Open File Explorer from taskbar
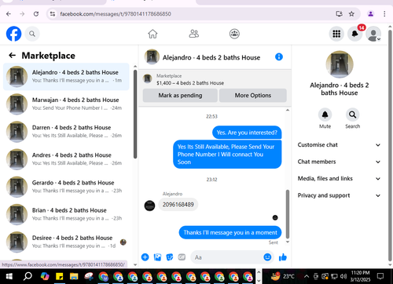This screenshot has height=284, width=393. click(74, 276)
